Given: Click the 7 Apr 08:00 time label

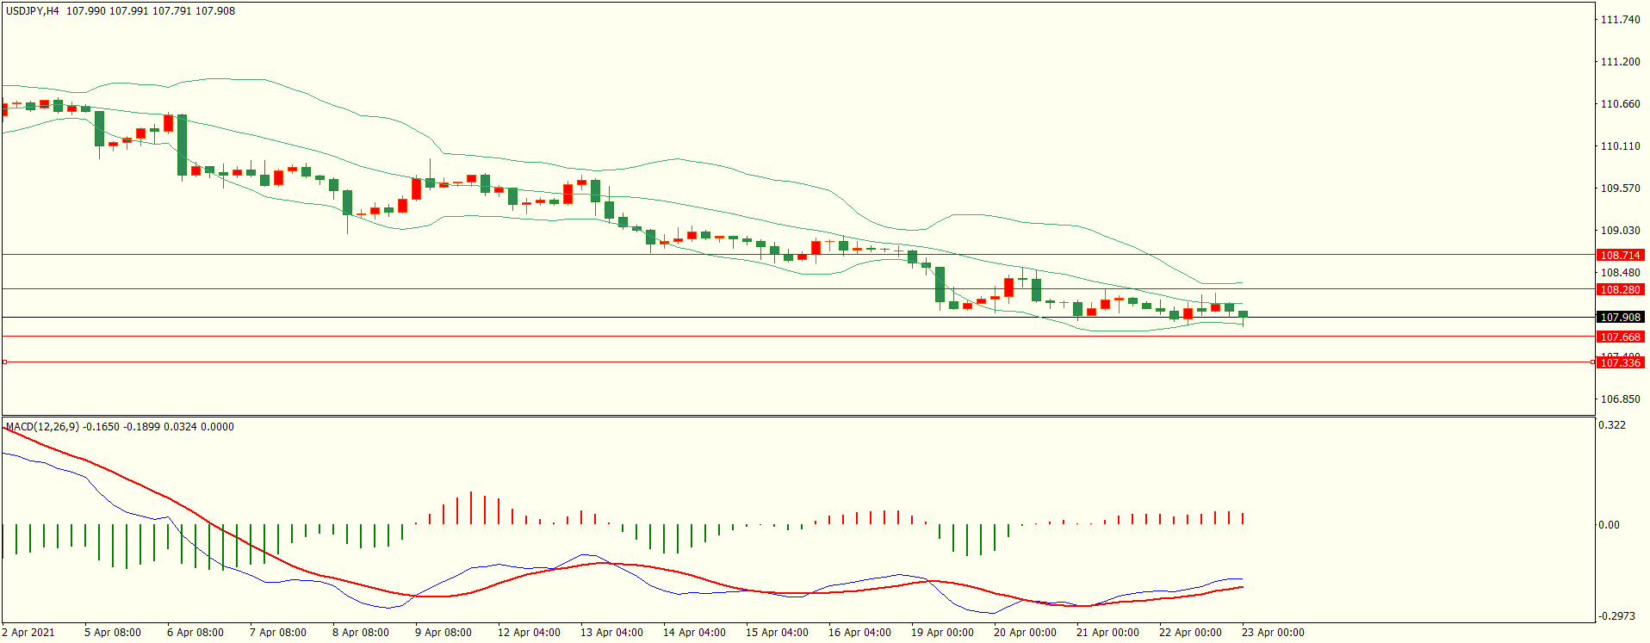Looking at the screenshot, I should pyautogui.click(x=278, y=633).
